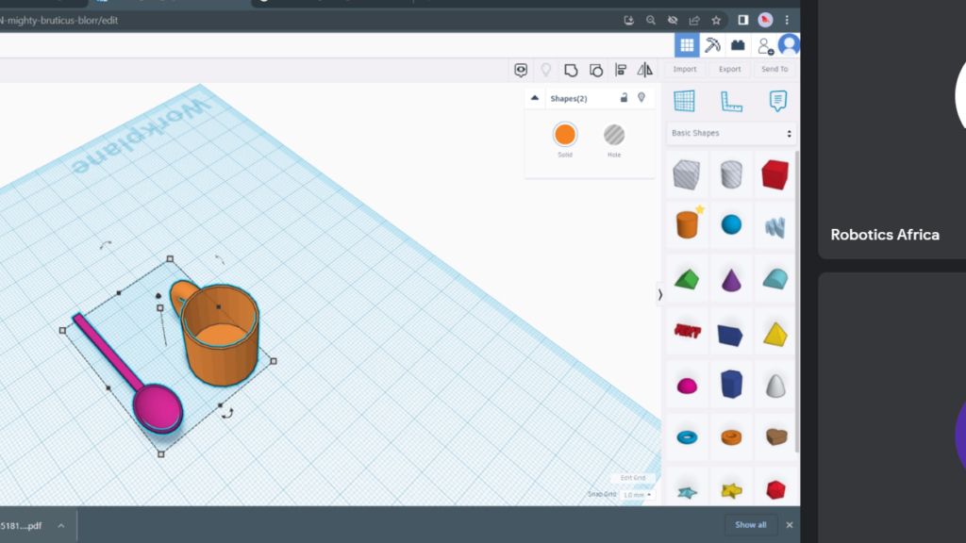The image size is (966, 543).
Task: Click the Align tool icon
Action: pyautogui.click(x=621, y=70)
